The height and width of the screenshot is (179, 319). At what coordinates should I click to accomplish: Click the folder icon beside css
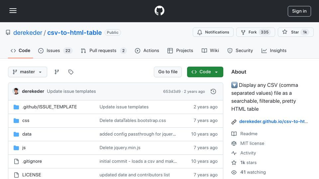click(16, 121)
